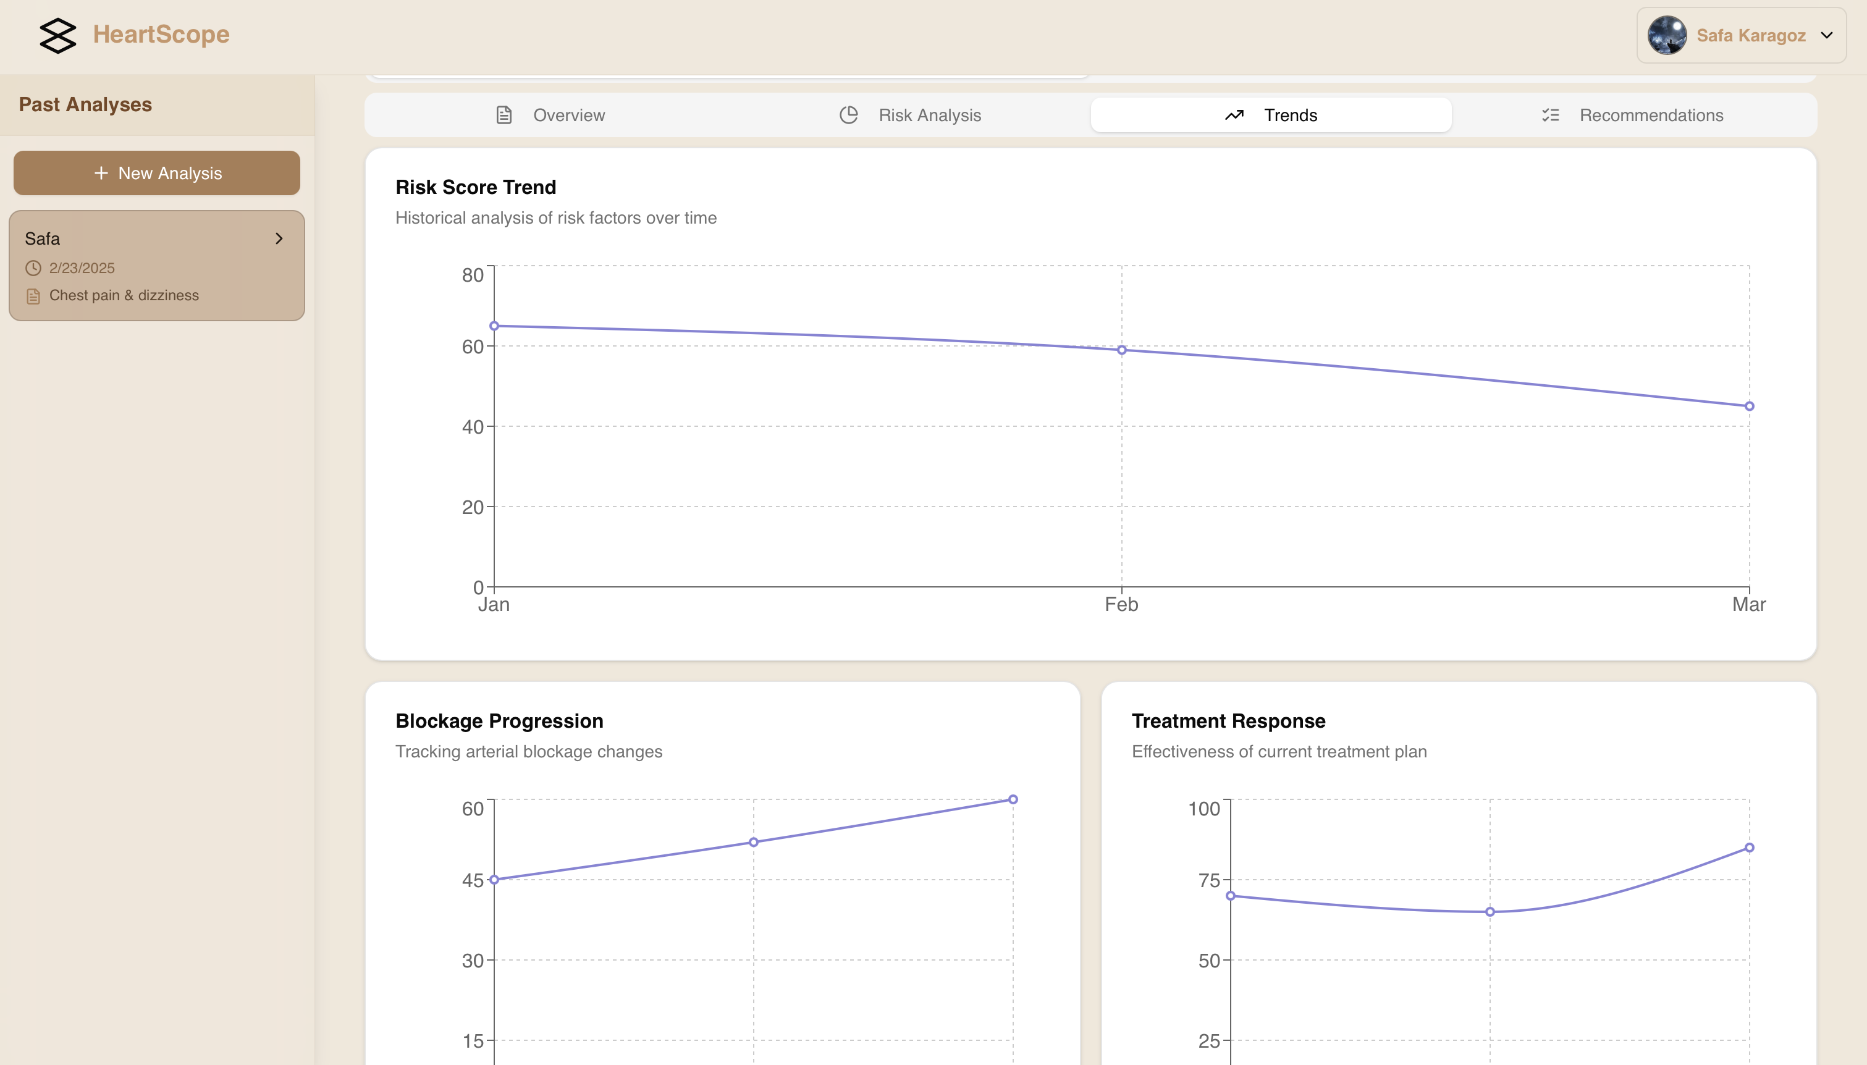
Task: Expand the user account dropdown chevron
Action: click(x=1827, y=35)
